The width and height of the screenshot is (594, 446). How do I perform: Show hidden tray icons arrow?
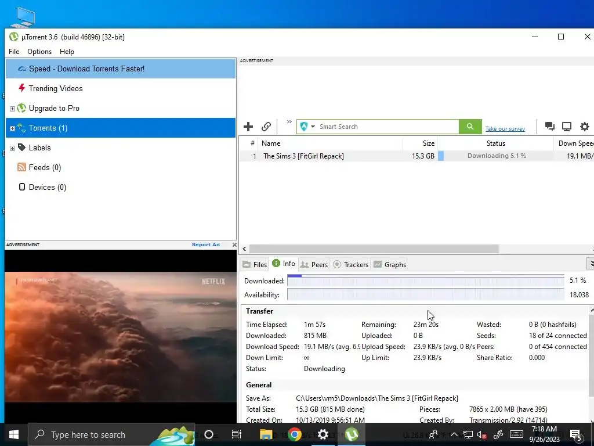(454, 434)
